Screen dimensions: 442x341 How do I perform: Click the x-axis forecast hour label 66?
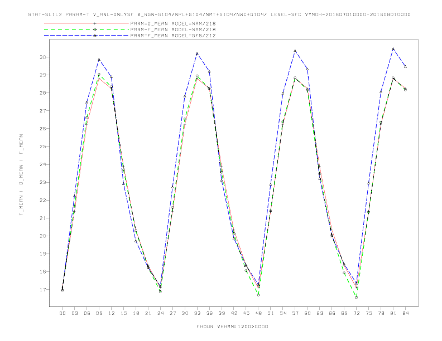pos(332,313)
